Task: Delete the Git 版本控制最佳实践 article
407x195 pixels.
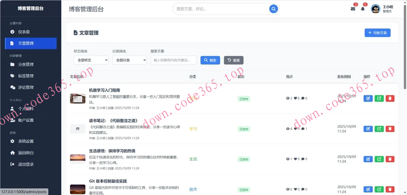Action: 390,189
